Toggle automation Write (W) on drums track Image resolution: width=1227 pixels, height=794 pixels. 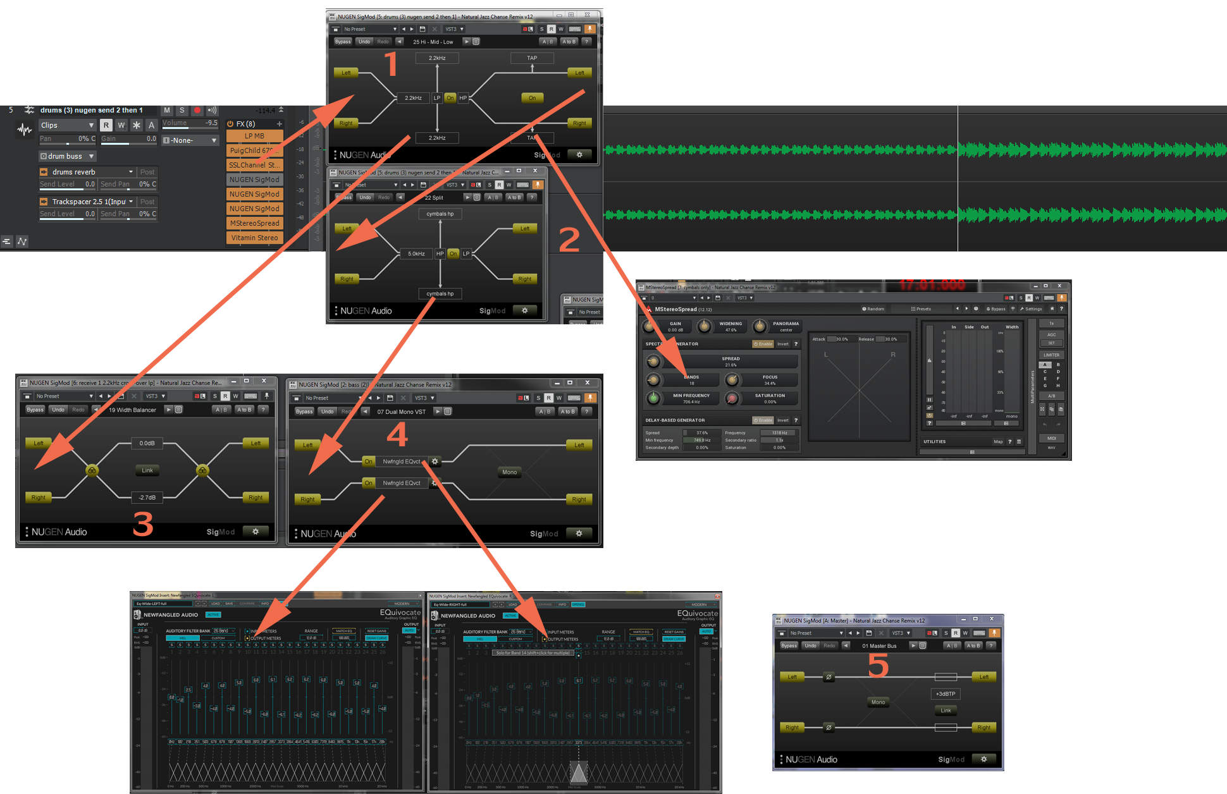coord(121,125)
